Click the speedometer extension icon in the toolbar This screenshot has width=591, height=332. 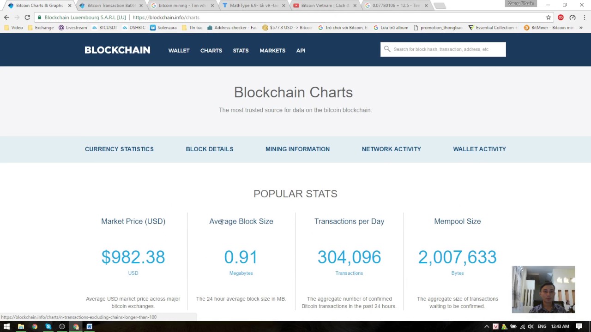[573, 17]
